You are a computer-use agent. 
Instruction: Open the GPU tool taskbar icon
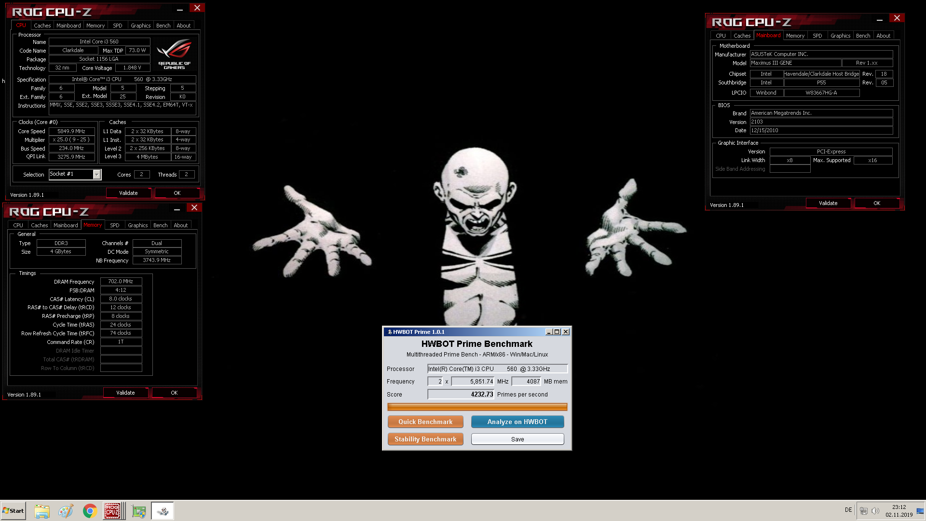[139, 511]
